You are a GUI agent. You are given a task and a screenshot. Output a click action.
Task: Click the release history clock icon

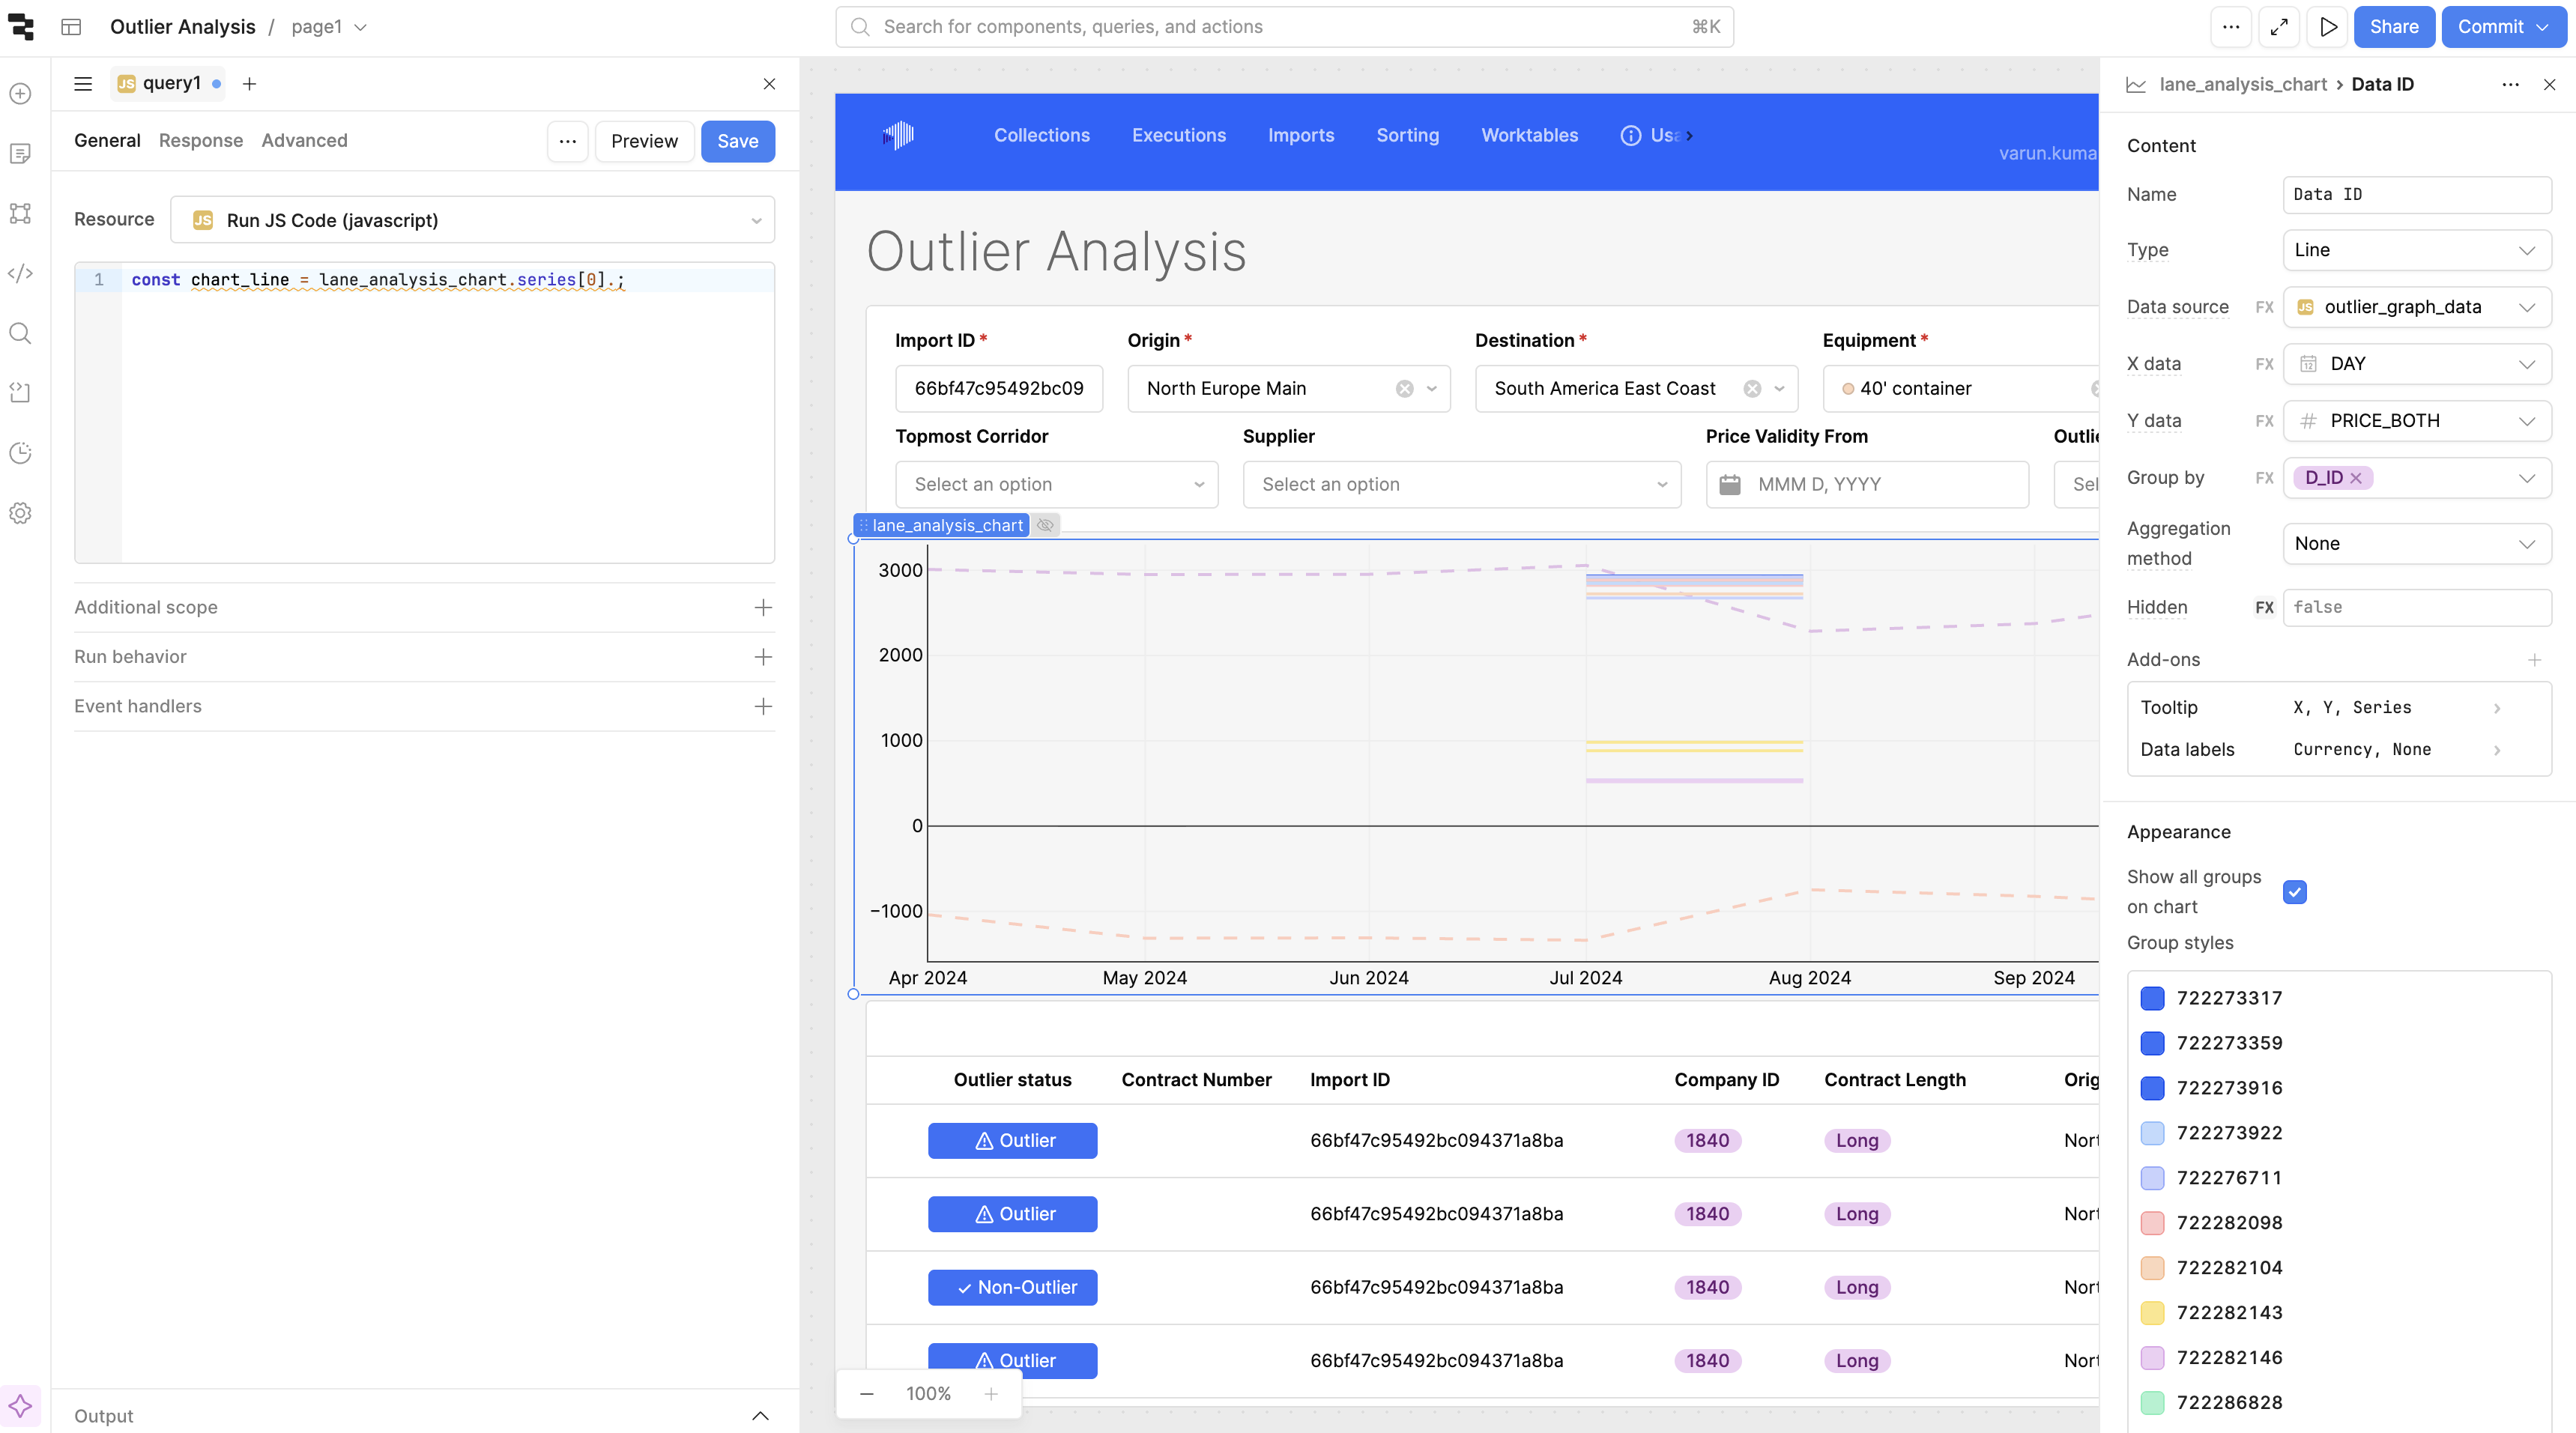pos(20,453)
